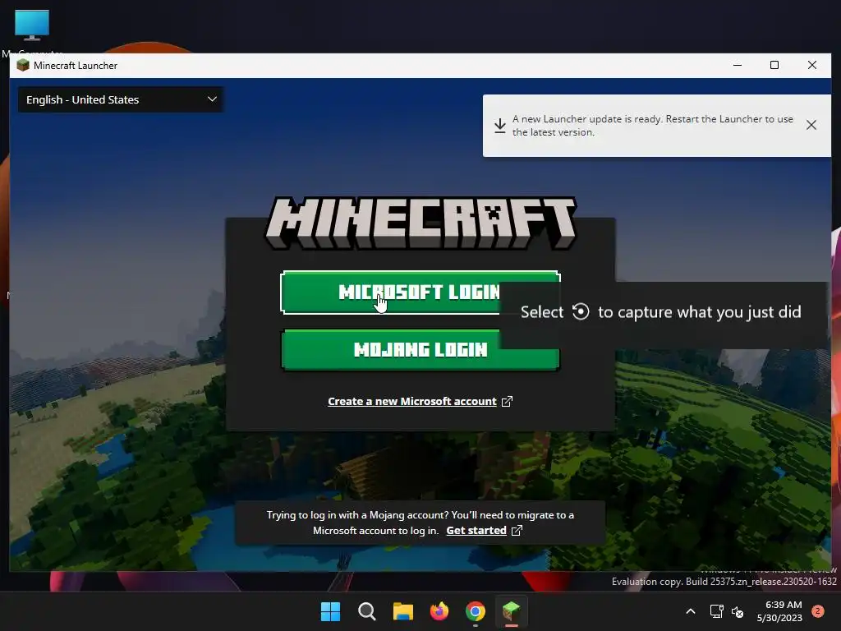
Task: Click the Minecraft Launcher title bar icon
Action: point(22,66)
